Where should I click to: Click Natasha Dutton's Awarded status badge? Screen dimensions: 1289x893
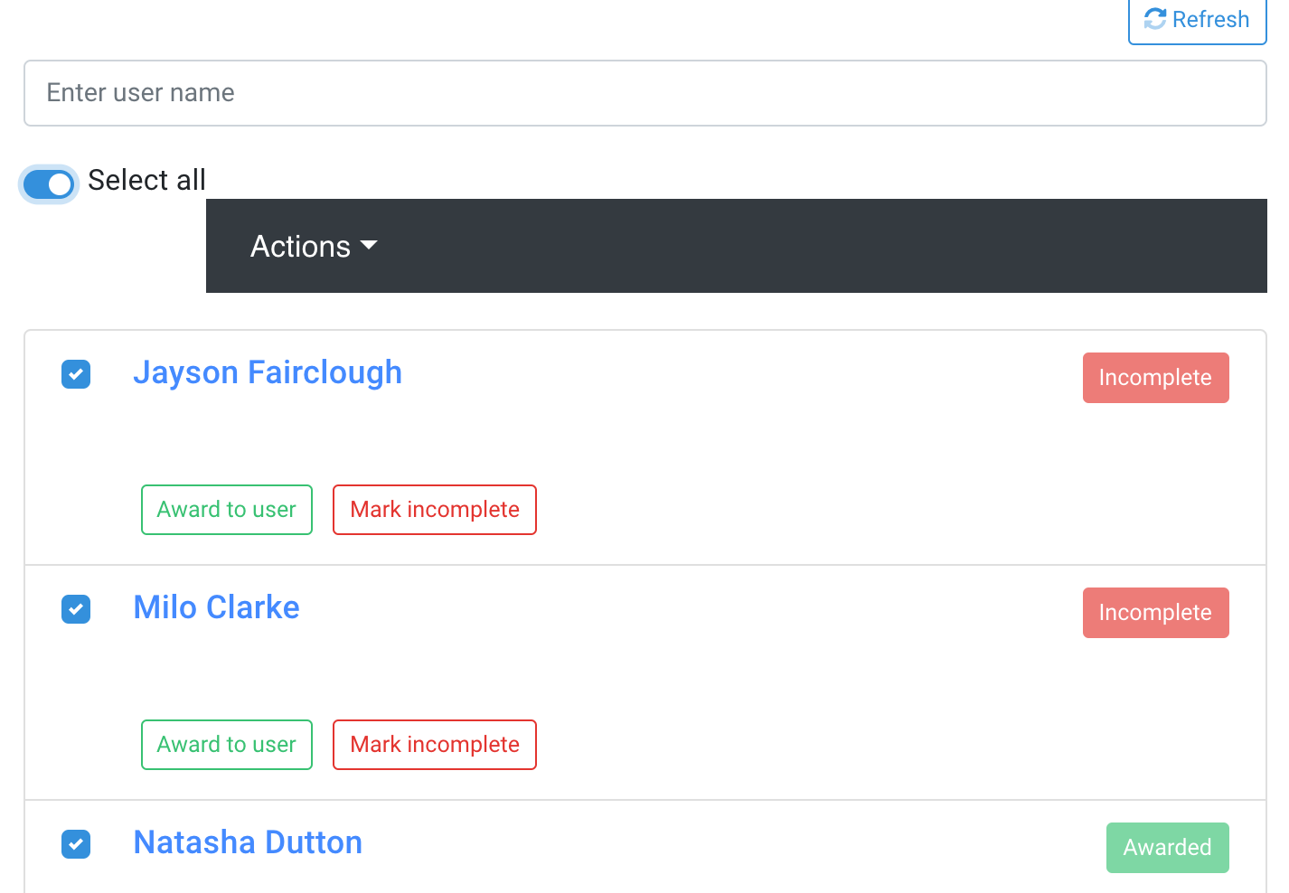pyautogui.click(x=1168, y=848)
